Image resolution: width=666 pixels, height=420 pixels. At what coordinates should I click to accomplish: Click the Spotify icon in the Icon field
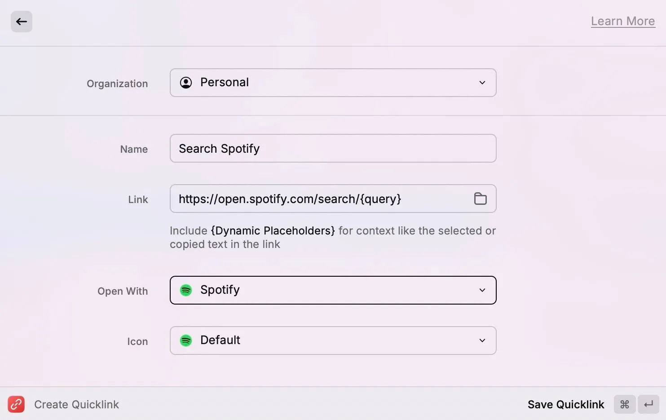185,340
